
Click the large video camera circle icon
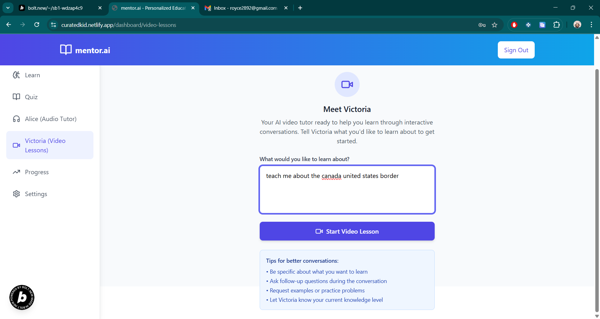point(347,84)
